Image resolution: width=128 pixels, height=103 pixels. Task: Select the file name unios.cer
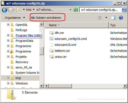tap(61, 57)
